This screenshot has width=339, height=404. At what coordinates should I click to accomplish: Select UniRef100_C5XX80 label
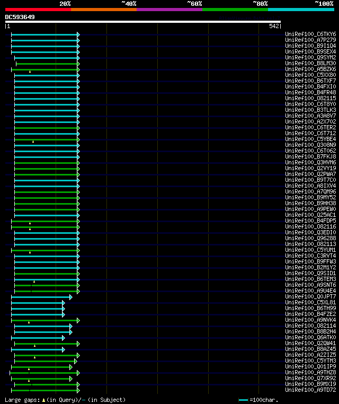point(310,75)
